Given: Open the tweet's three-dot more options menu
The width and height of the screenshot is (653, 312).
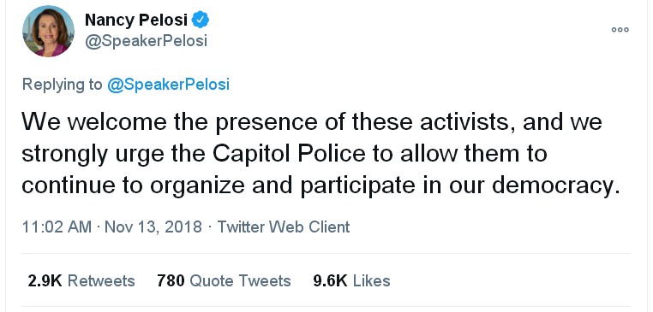Looking at the screenshot, I should pyautogui.click(x=620, y=30).
